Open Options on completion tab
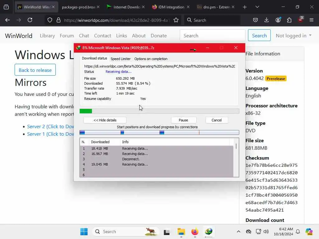This screenshot has width=319, height=239. tap(151, 59)
